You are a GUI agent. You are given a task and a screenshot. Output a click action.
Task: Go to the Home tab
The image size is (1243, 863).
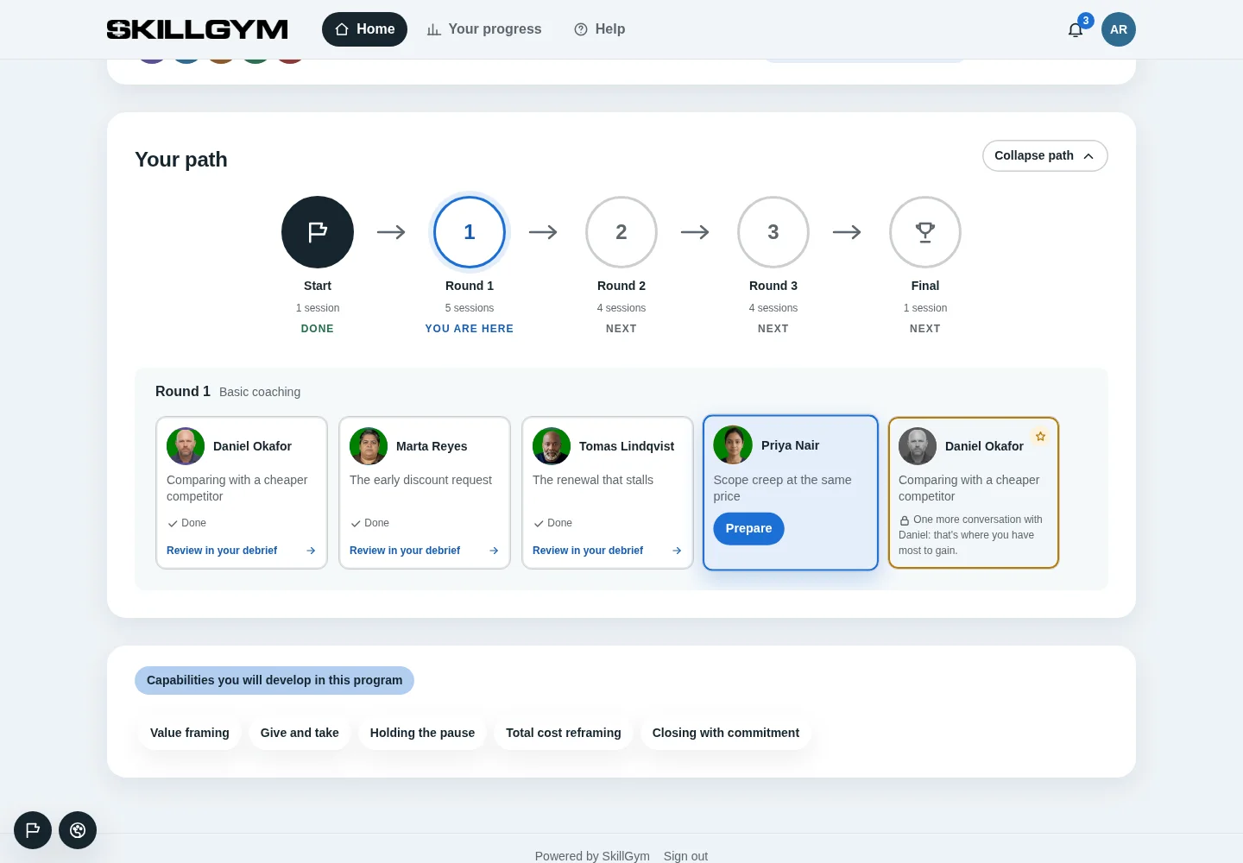click(364, 29)
